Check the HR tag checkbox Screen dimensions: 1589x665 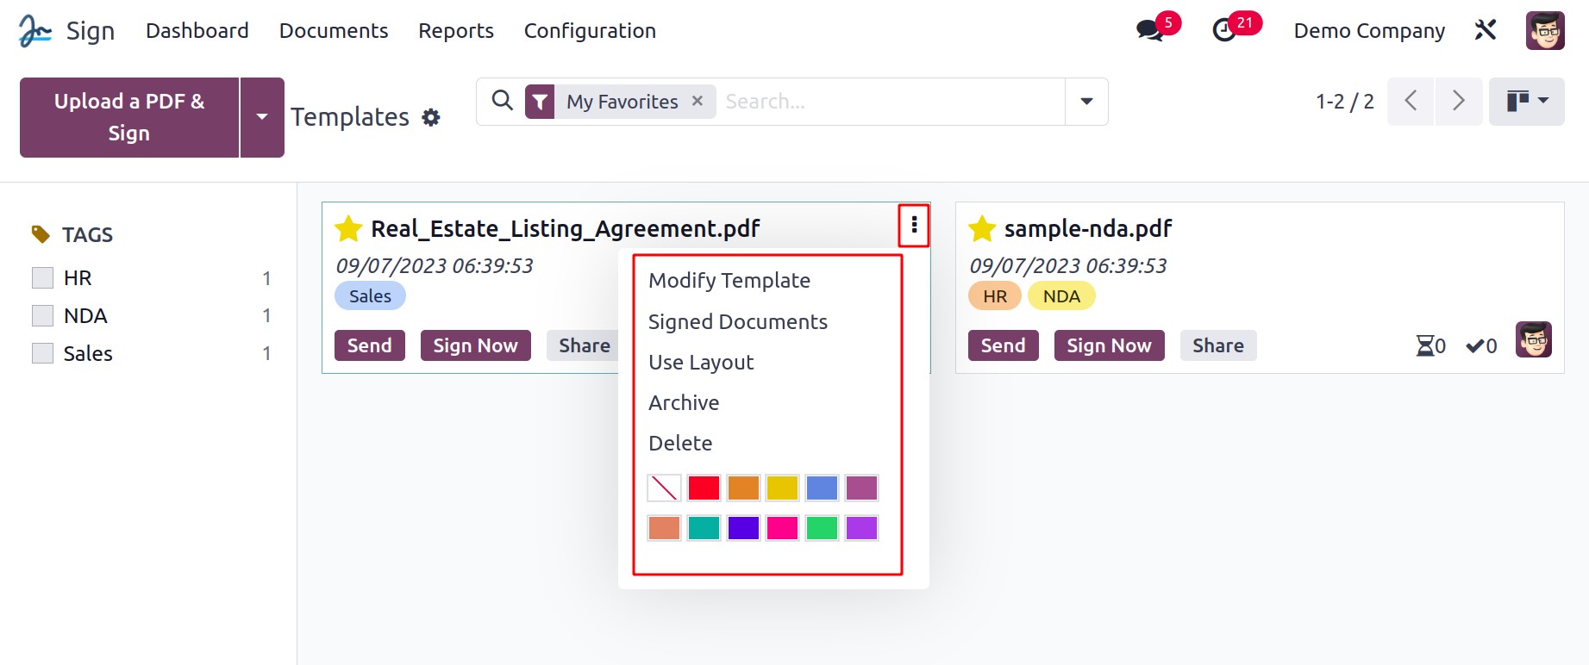(x=42, y=277)
